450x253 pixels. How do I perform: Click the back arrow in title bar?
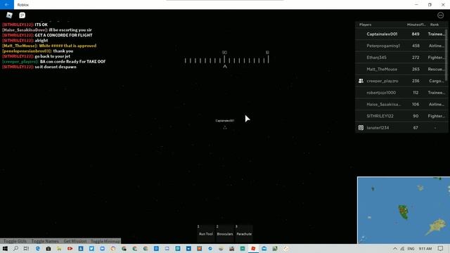click(x=6, y=5)
